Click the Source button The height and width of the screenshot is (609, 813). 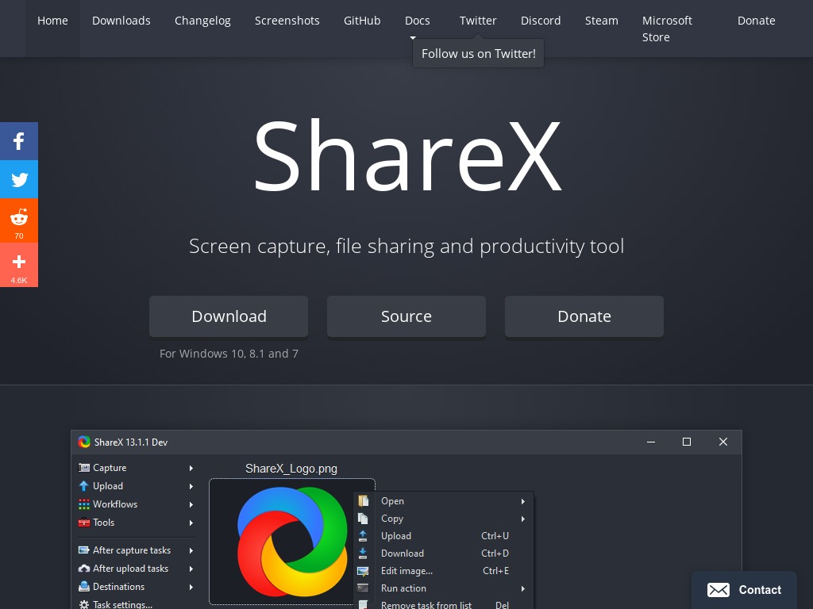coord(406,316)
